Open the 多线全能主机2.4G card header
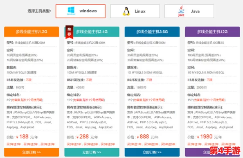Image resolution: width=243 pixels, height=158 pixels. pyautogui.click(x=92, y=32)
